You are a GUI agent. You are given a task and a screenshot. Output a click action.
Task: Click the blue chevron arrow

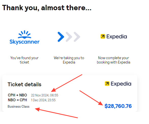tap(61, 37)
